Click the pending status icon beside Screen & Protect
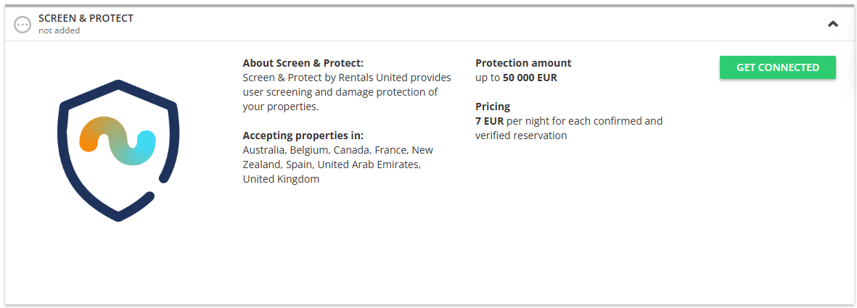The width and height of the screenshot is (857, 308). point(22,24)
